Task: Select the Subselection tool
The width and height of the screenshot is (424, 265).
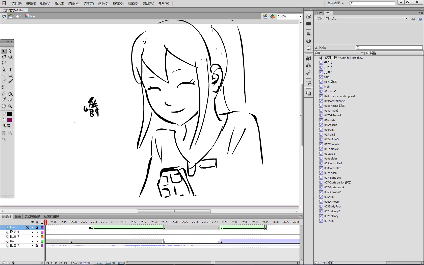Action: [10, 51]
